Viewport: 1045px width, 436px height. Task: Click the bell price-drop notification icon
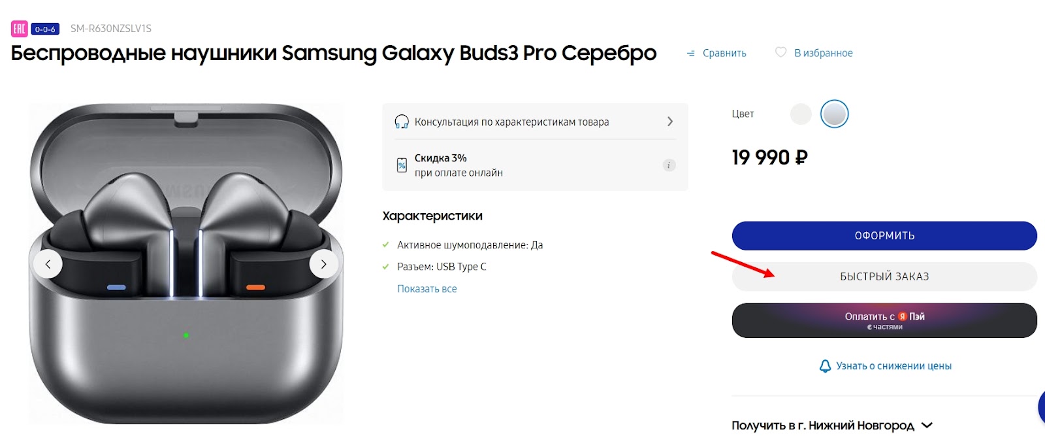tap(825, 366)
